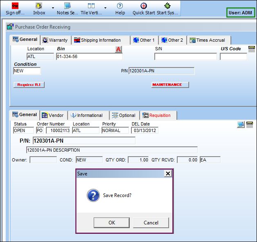The width and height of the screenshot is (257, 242).
Task: Click the Start Sys... bug icon
Action: [x=167, y=6]
